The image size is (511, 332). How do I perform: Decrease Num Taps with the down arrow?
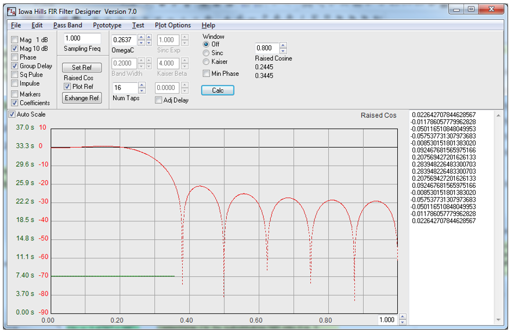(142, 91)
